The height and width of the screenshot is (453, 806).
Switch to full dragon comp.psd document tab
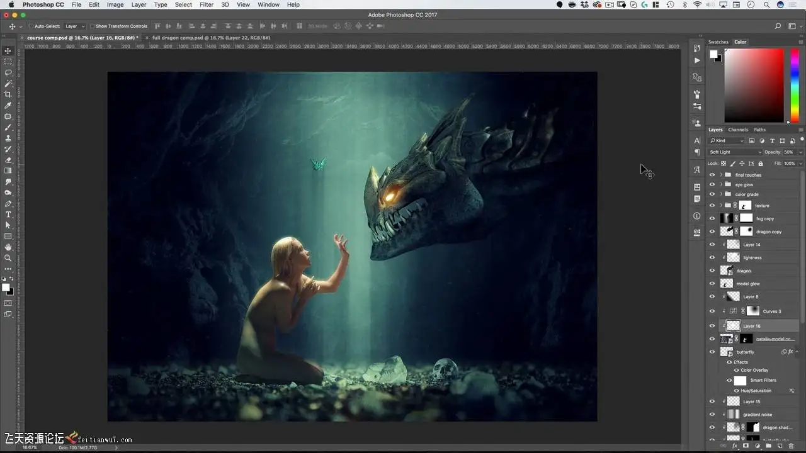[211, 38]
